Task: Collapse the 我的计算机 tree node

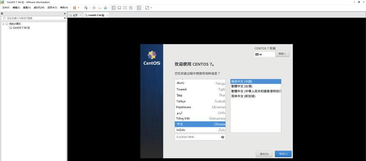Action: pyautogui.click(x=3, y=24)
